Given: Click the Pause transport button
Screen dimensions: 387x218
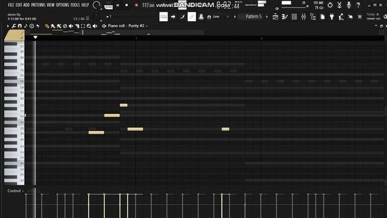Looking at the screenshot, I should coord(118,5).
